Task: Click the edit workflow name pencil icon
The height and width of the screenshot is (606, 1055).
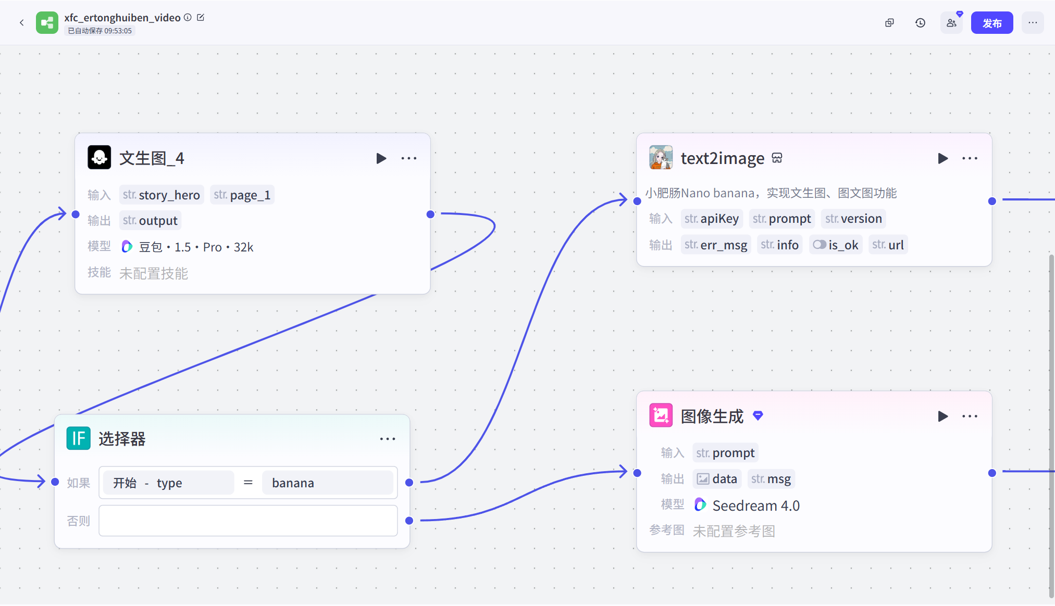Action: (201, 18)
